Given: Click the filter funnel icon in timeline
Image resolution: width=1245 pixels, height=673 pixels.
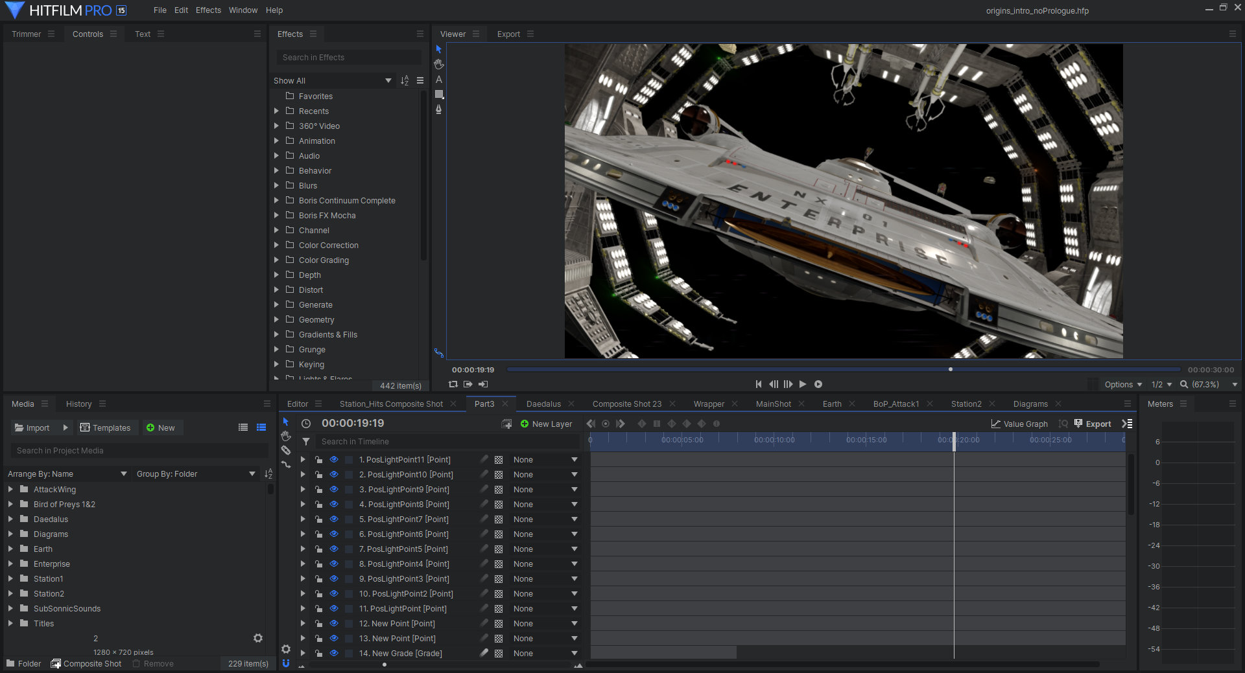Looking at the screenshot, I should pyautogui.click(x=306, y=442).
